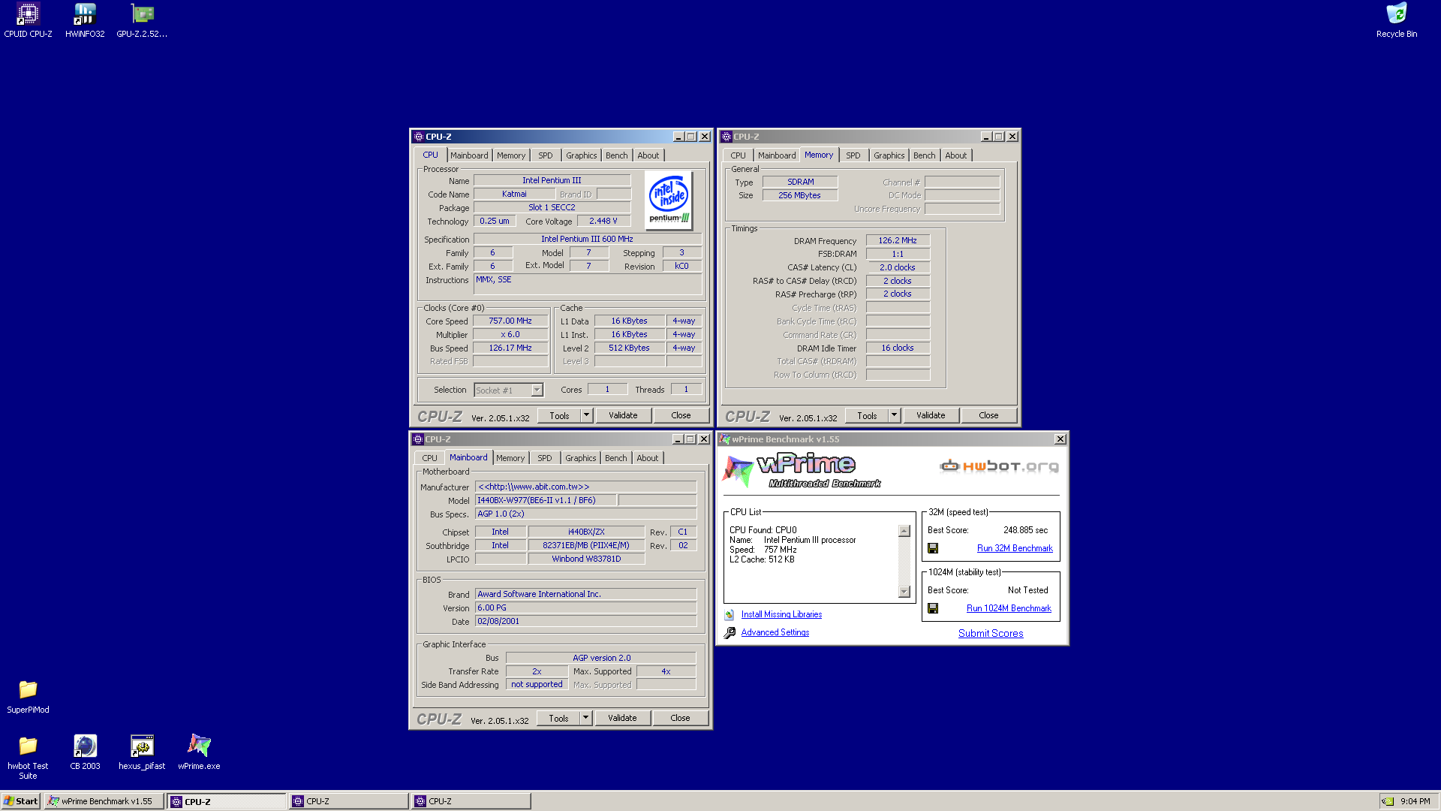Click the save icon beside Run 32M Benchmark
The image size is (1441, 811).
click(933, 548)
